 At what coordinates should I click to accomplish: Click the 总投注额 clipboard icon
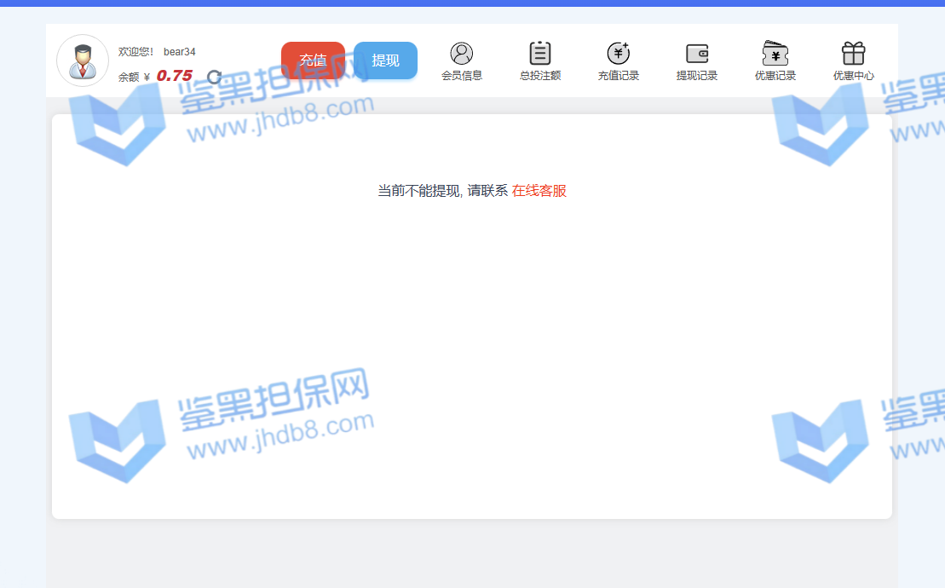tap(540, 54)
